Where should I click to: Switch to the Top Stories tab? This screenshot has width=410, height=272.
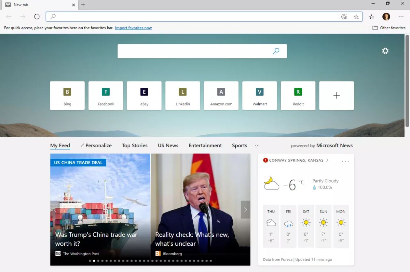(135, 146)
